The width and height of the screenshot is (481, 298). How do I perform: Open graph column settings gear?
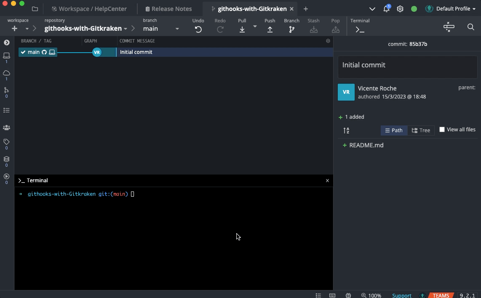328,41
